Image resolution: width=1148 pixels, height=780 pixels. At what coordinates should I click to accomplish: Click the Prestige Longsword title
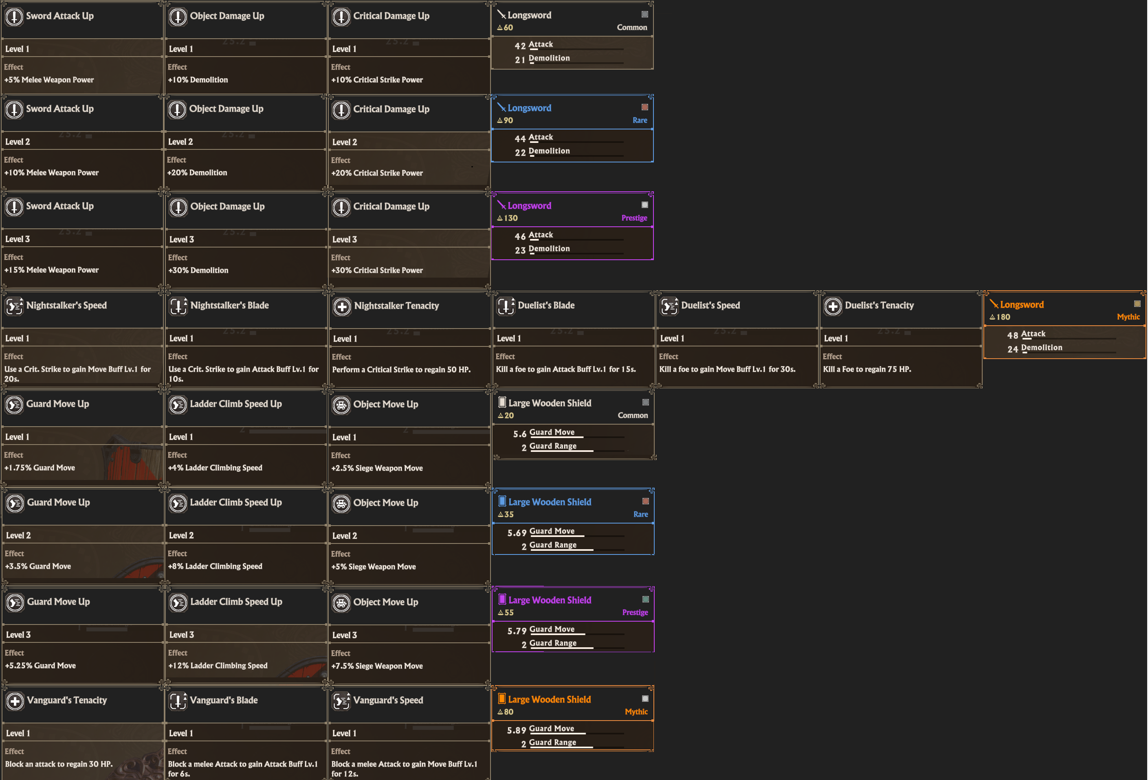529,205
